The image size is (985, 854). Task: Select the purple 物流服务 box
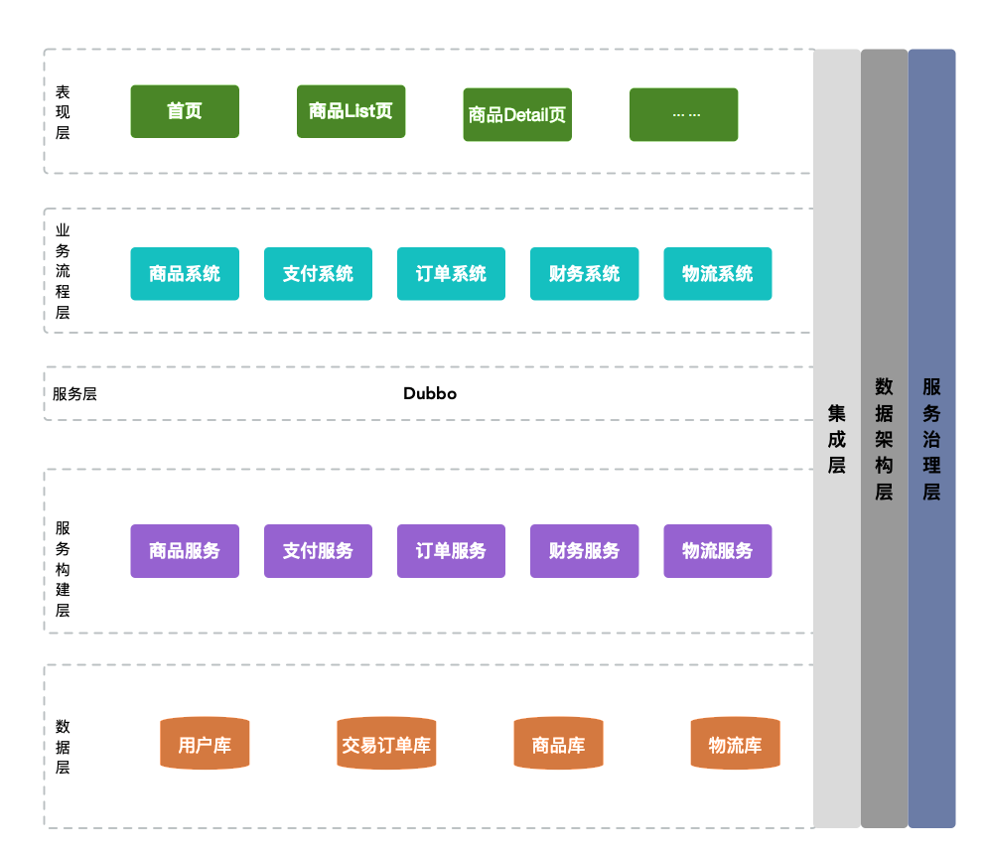(x=717, y=551)
